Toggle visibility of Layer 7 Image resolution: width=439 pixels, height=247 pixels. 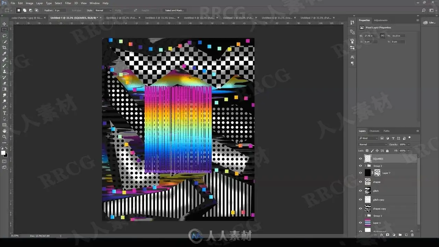tap(360, 173)
